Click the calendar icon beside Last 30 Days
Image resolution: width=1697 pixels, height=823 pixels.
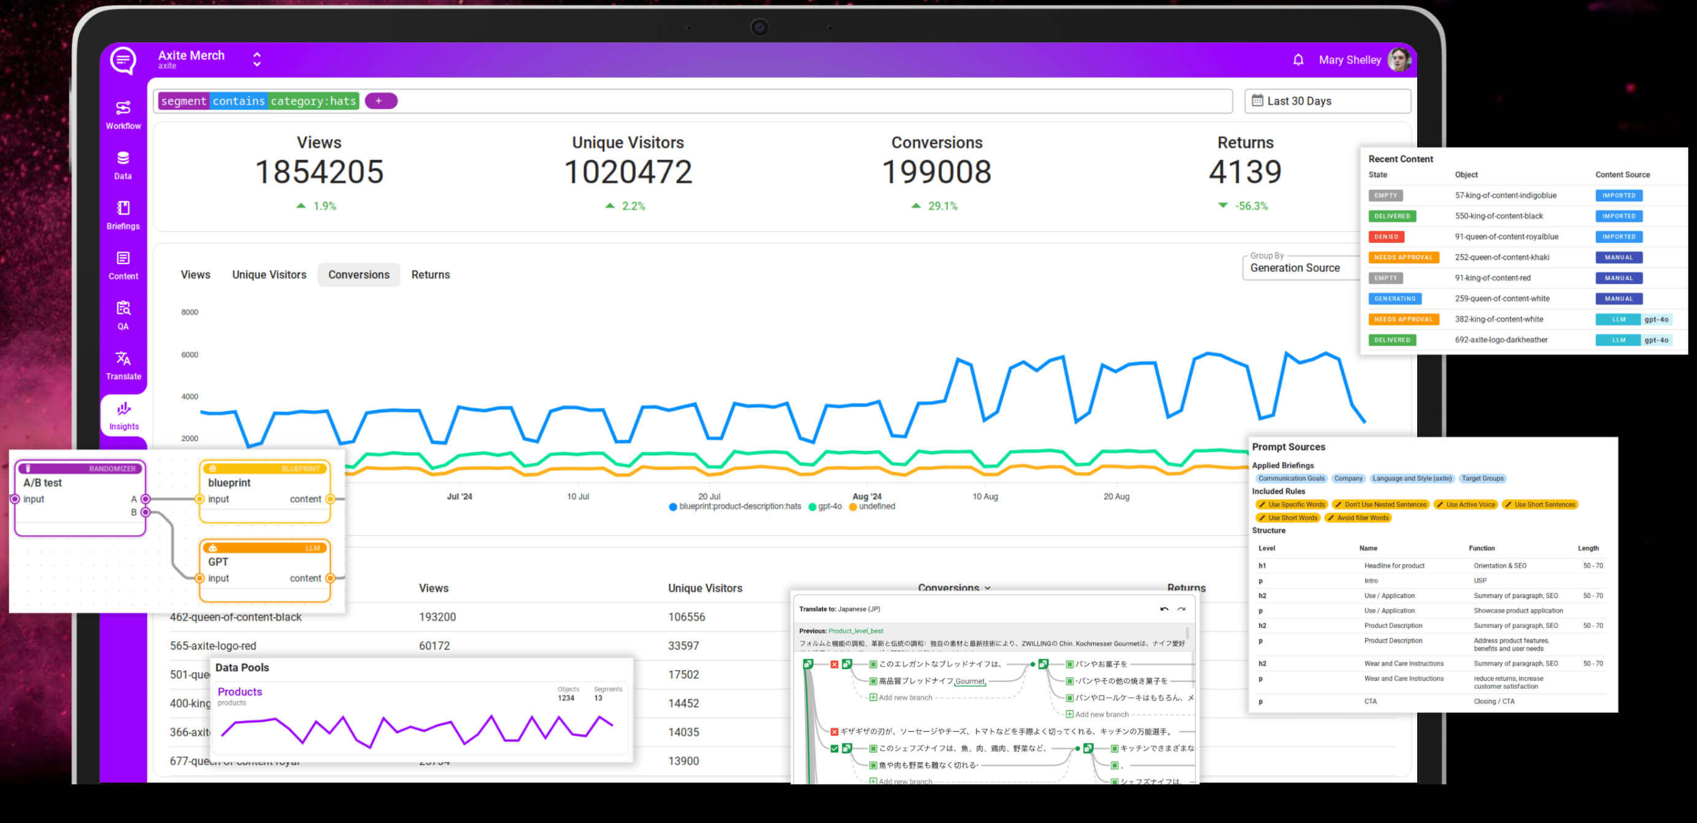point(1257,101)
